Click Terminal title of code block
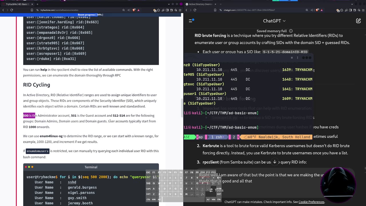The width and height of the screenshot is (366, 206). tap(91, 167)
